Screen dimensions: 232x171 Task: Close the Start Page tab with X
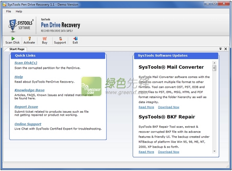(x=226, y=49)
